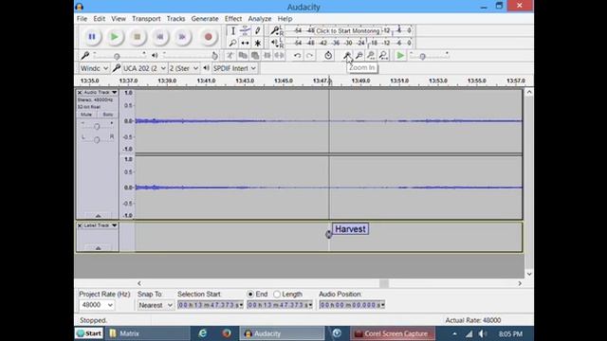Close the Audio Track with X

pos(80,93)
